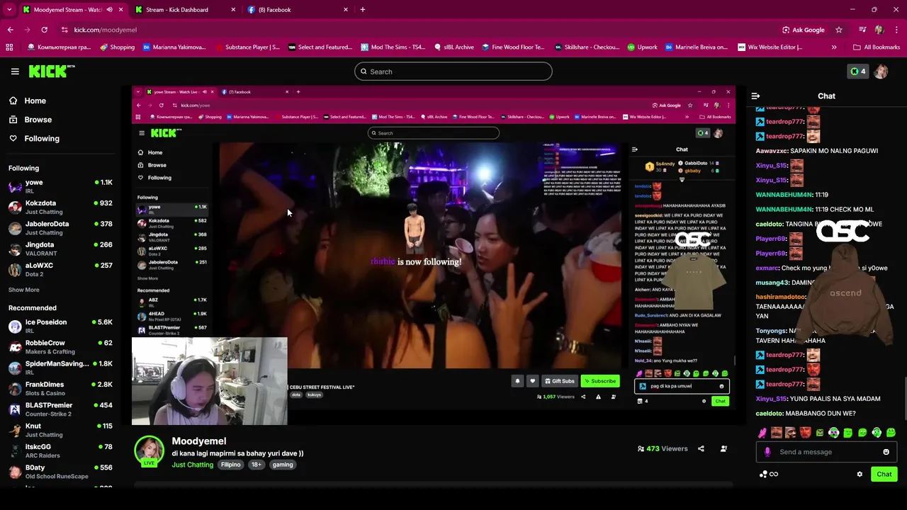Bookmark this page with the star
Screen dimensions: 907x510
click(839, 30)
